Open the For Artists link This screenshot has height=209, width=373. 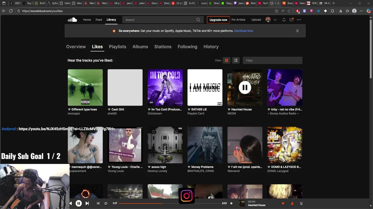[x=238, y=20]
